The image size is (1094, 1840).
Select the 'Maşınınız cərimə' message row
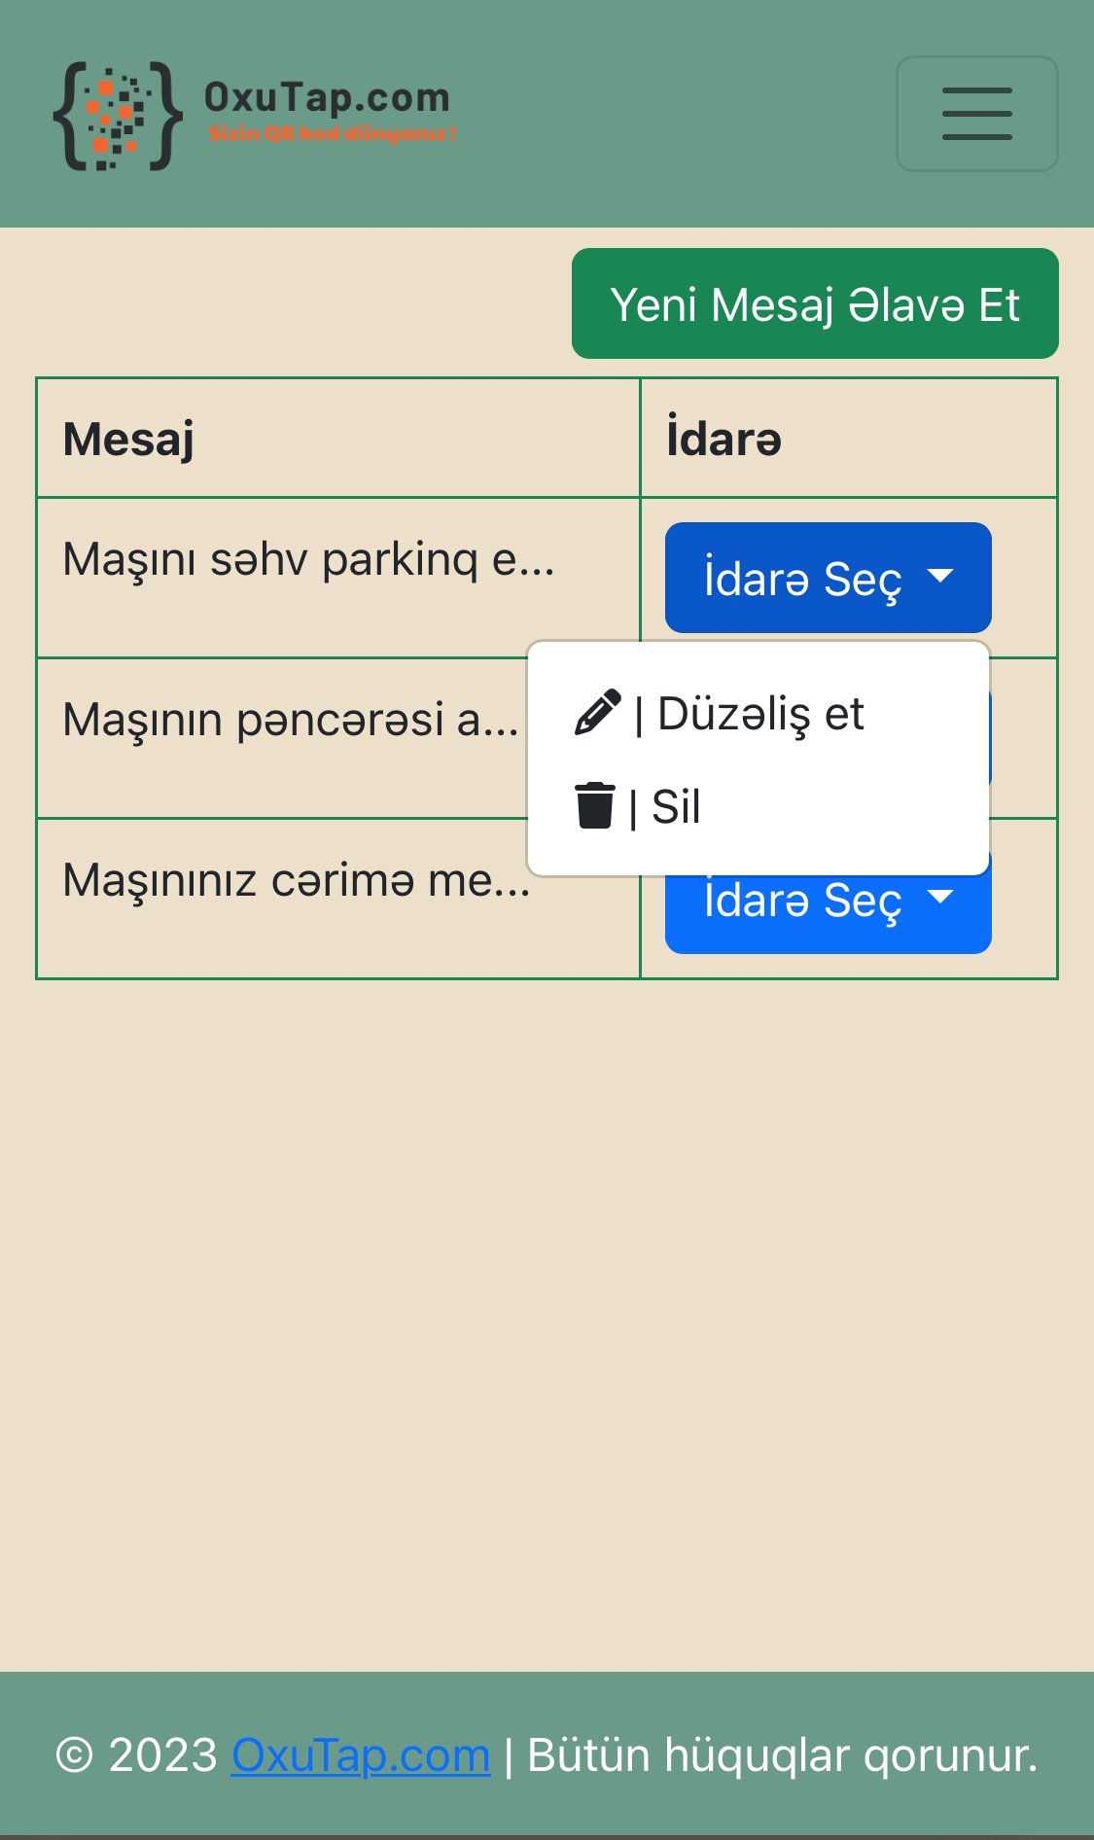pyautogui.click(x=296, y=881)
